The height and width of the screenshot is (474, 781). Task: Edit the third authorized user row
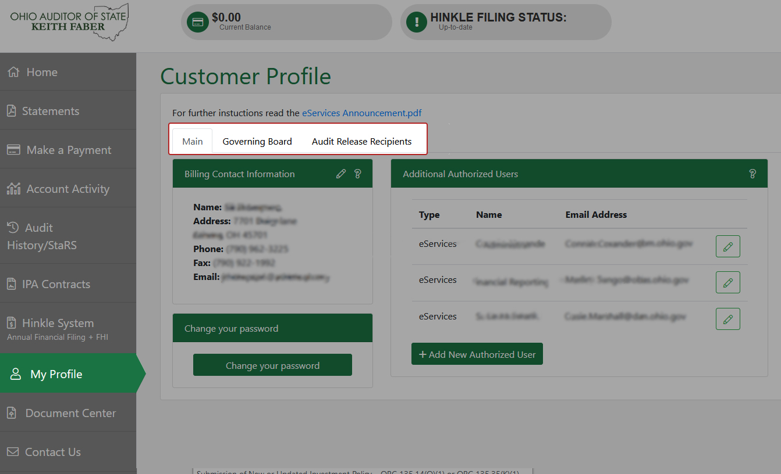[727, 319]
